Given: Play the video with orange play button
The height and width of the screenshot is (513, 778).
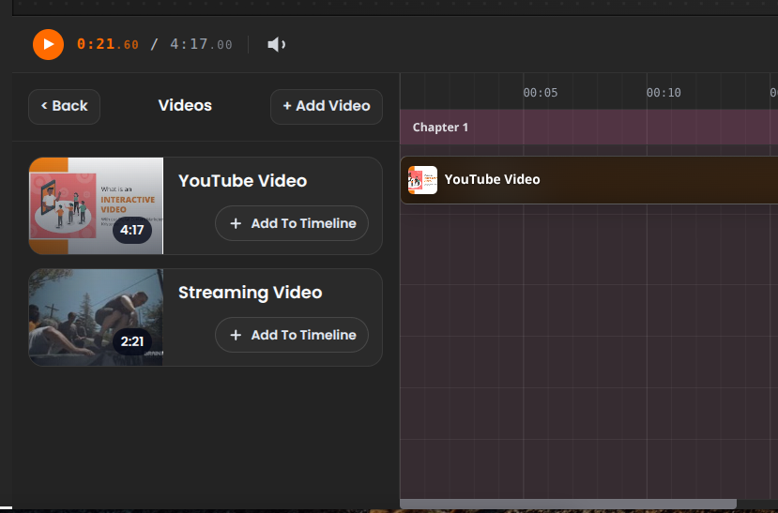Looking at the screenshot, I should coord(48,45).
